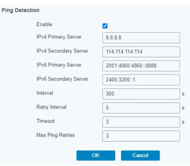Image resolution: width=190 pixels, height=166 pixels.
Task: Click the IPv4 Secondary Server label
Action: pos(62,51)
